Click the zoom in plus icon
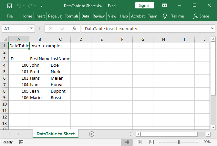This screenshot has width=217, height=146. click(196, 142)
